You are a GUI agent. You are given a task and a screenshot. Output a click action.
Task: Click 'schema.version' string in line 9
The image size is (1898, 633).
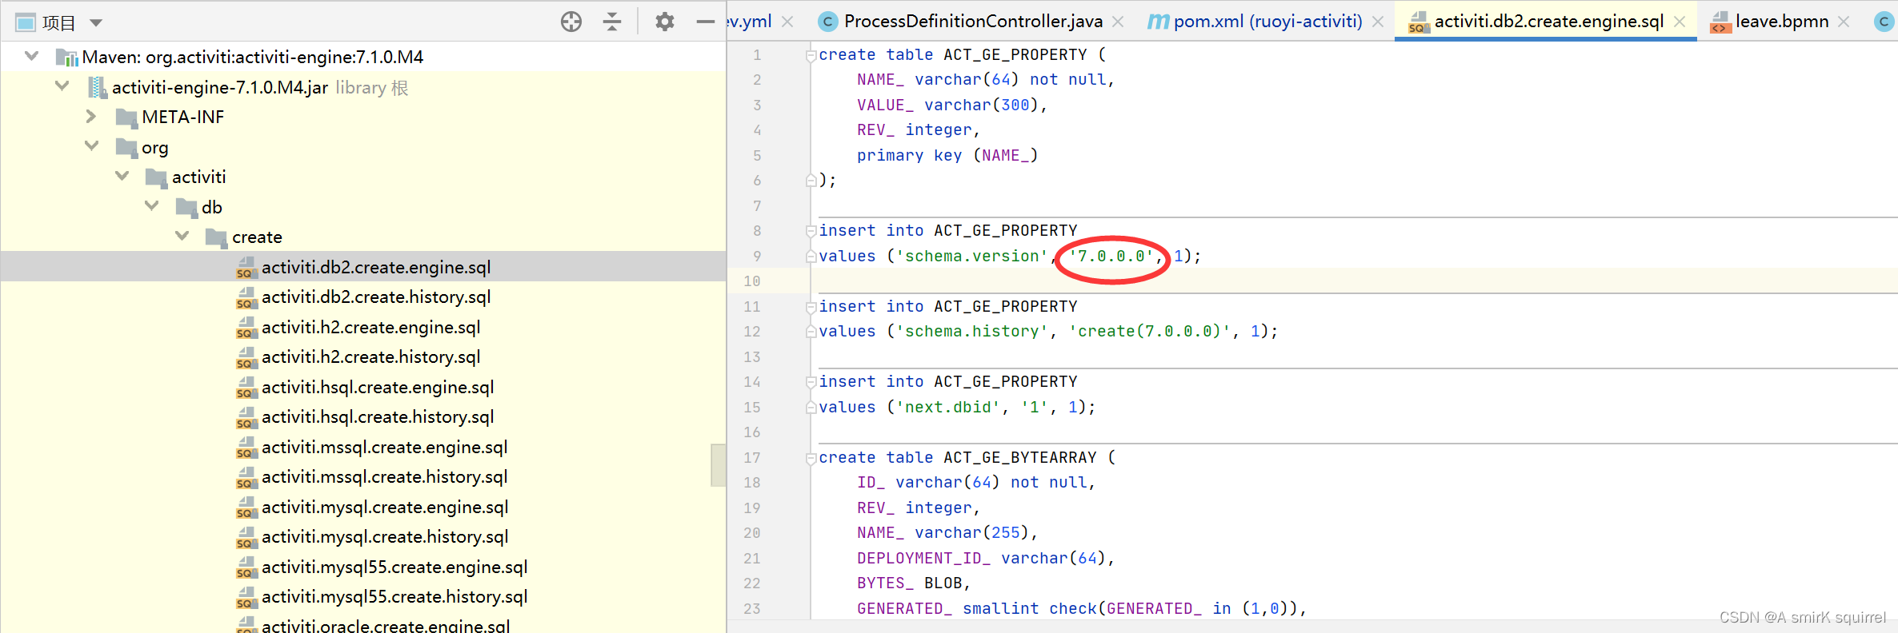(972, 257)
